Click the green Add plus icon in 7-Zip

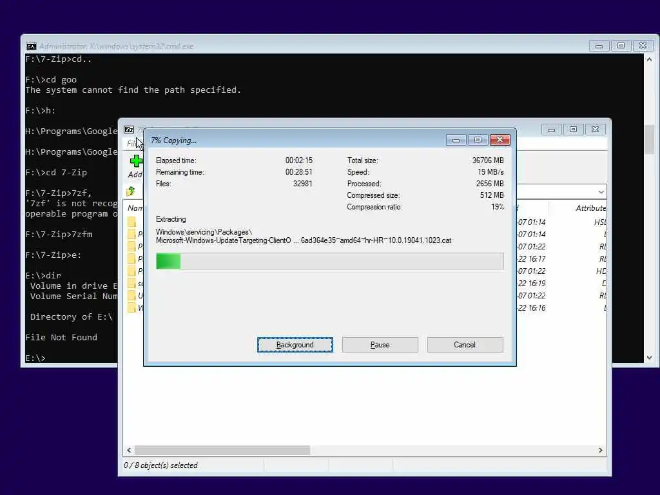135,161
